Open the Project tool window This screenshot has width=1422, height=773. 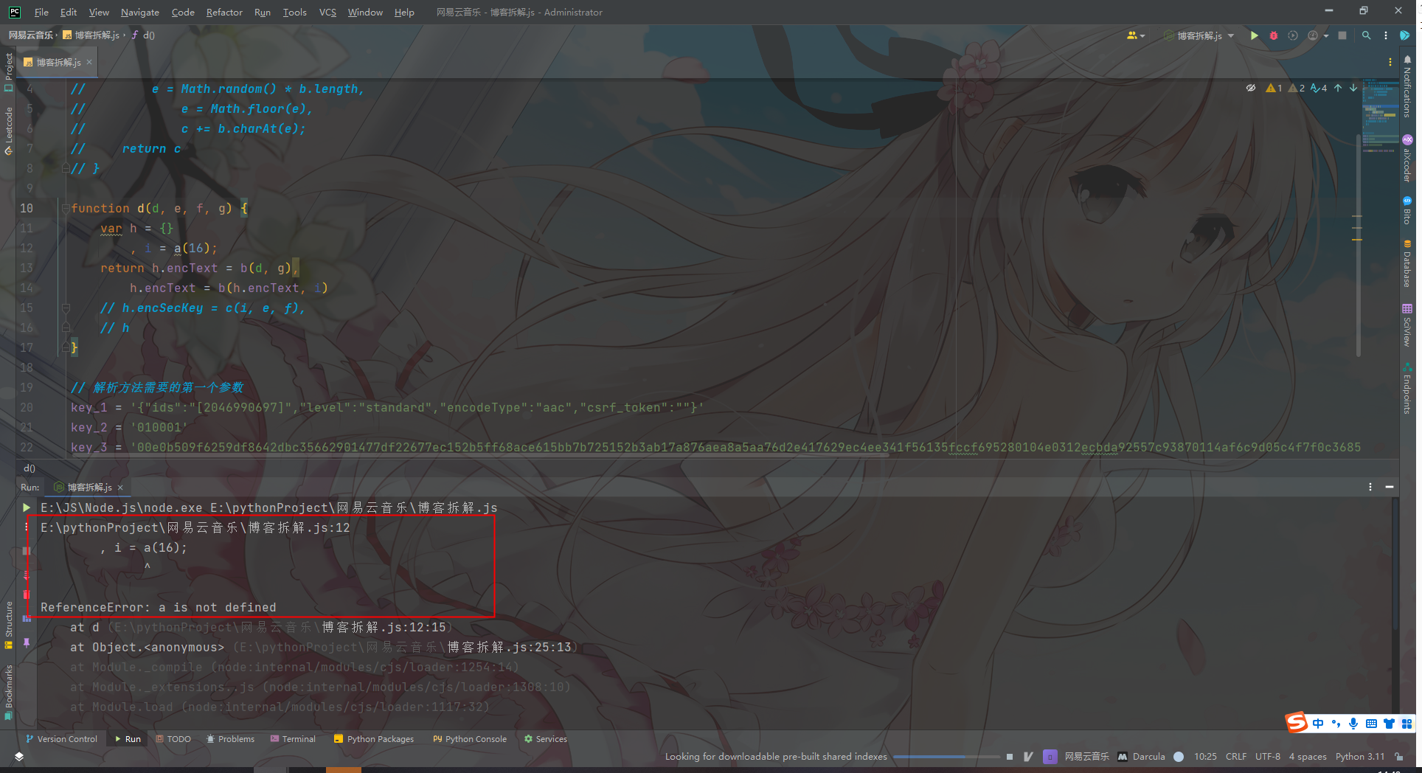tap(9, 72)
